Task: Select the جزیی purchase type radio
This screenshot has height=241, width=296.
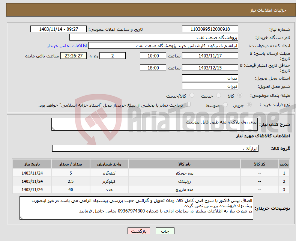Action: tap(249, 104)
